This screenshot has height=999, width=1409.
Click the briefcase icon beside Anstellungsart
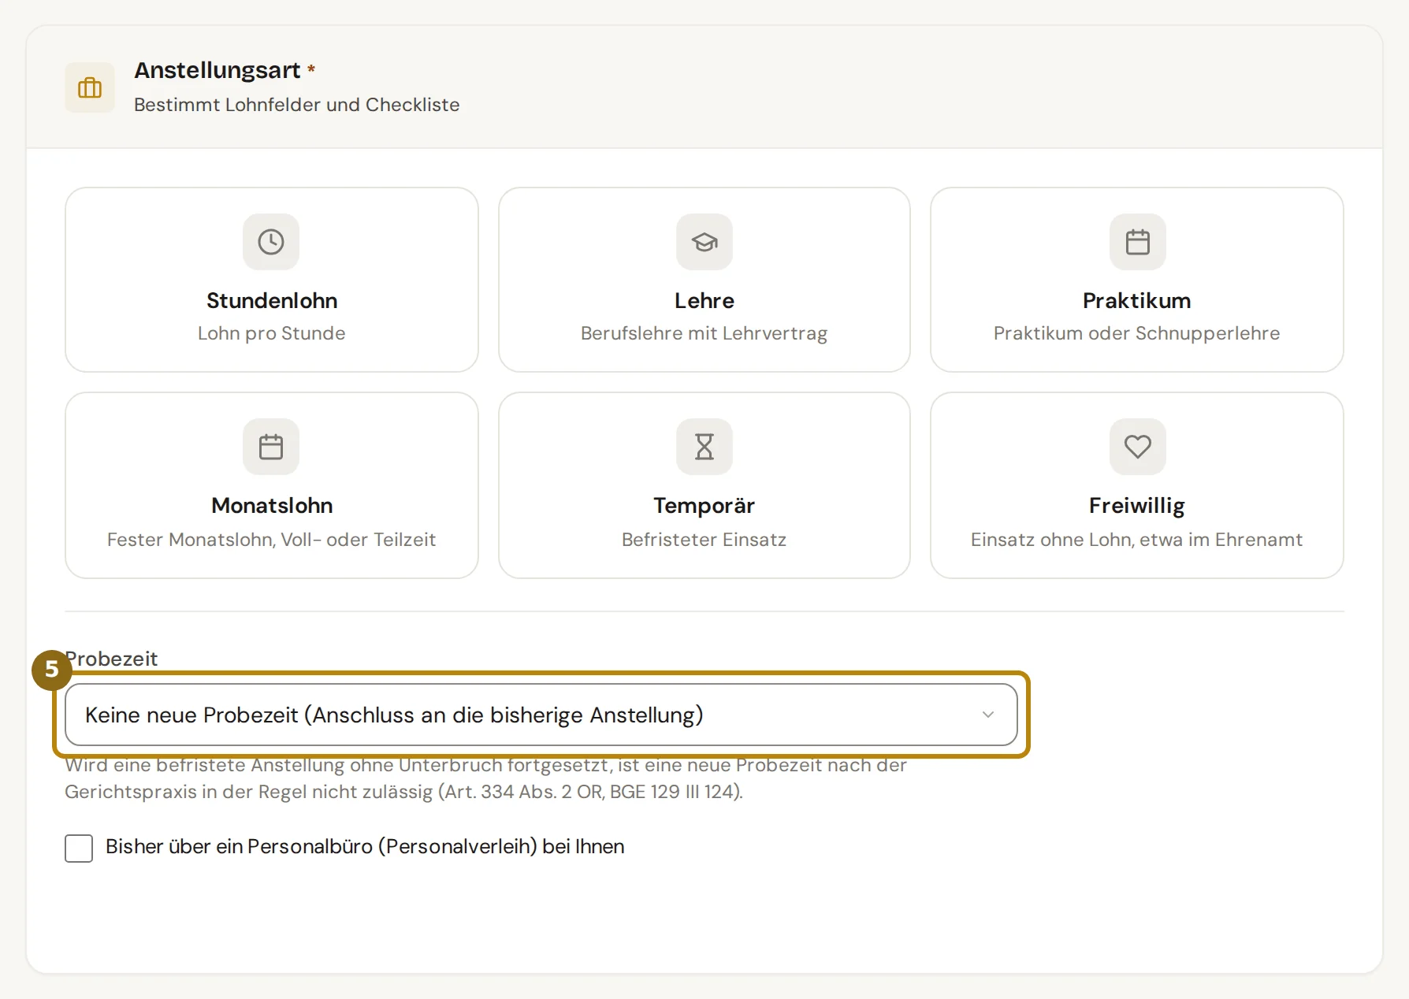(90, 87)
